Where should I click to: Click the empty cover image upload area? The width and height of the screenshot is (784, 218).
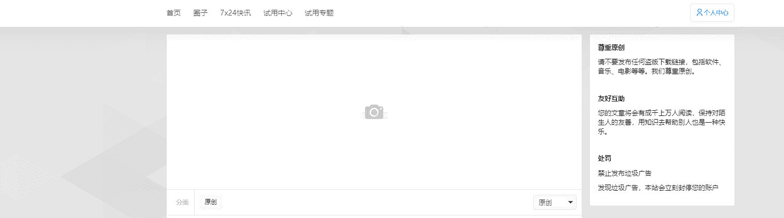click(374, 112)
